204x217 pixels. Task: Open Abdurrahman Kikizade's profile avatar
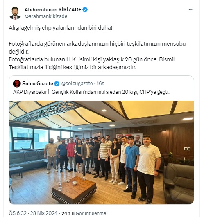coord(15,13)
